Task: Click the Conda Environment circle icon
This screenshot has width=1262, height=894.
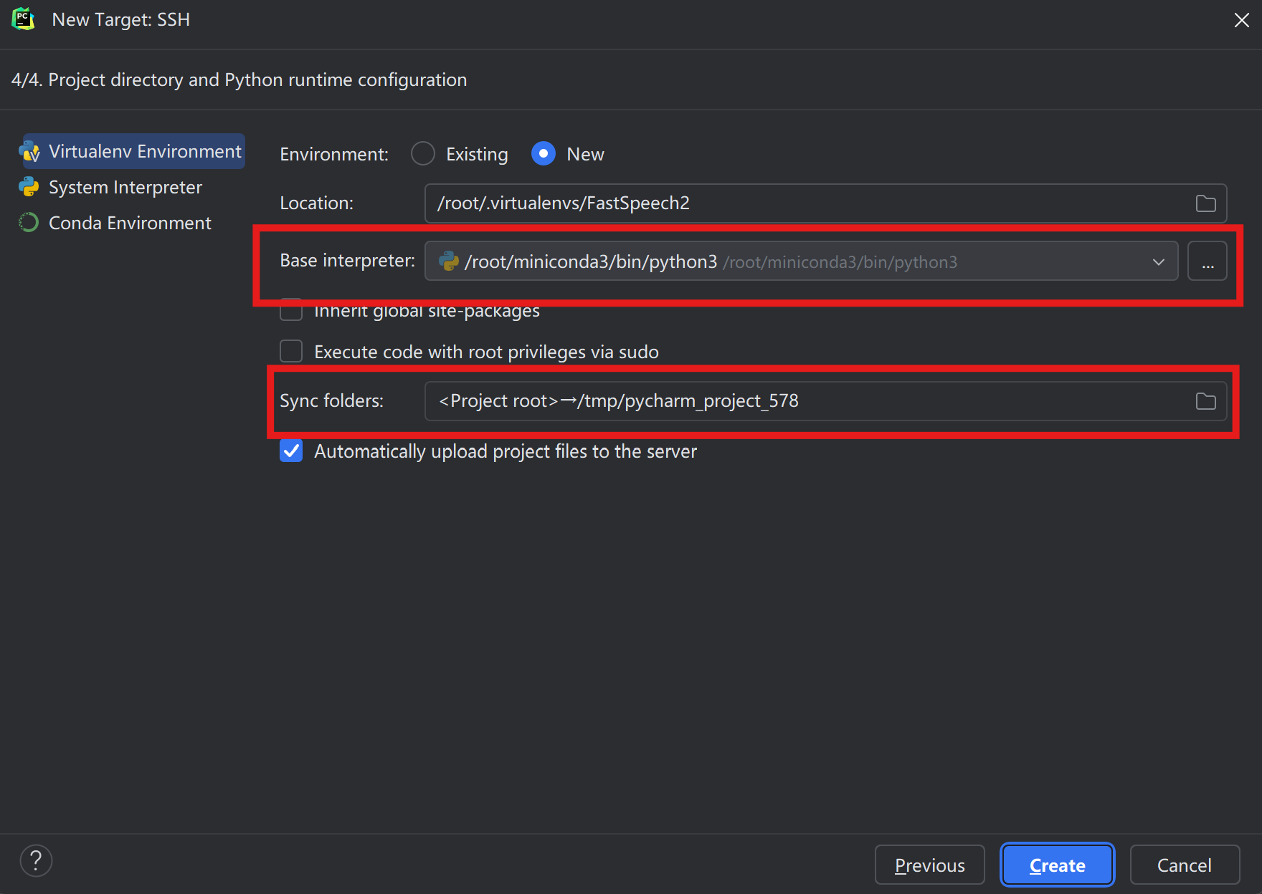Action: (x=29, y=223)
